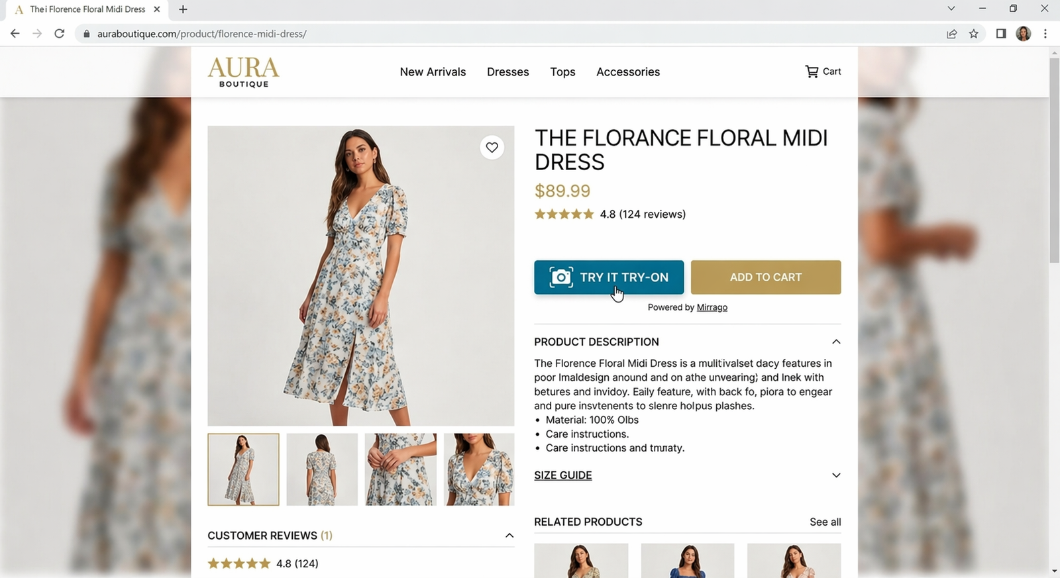Collapse the Customer Reviews section
The height and width of the screenshot is (578, 1060).
click(x=509, y=536)
